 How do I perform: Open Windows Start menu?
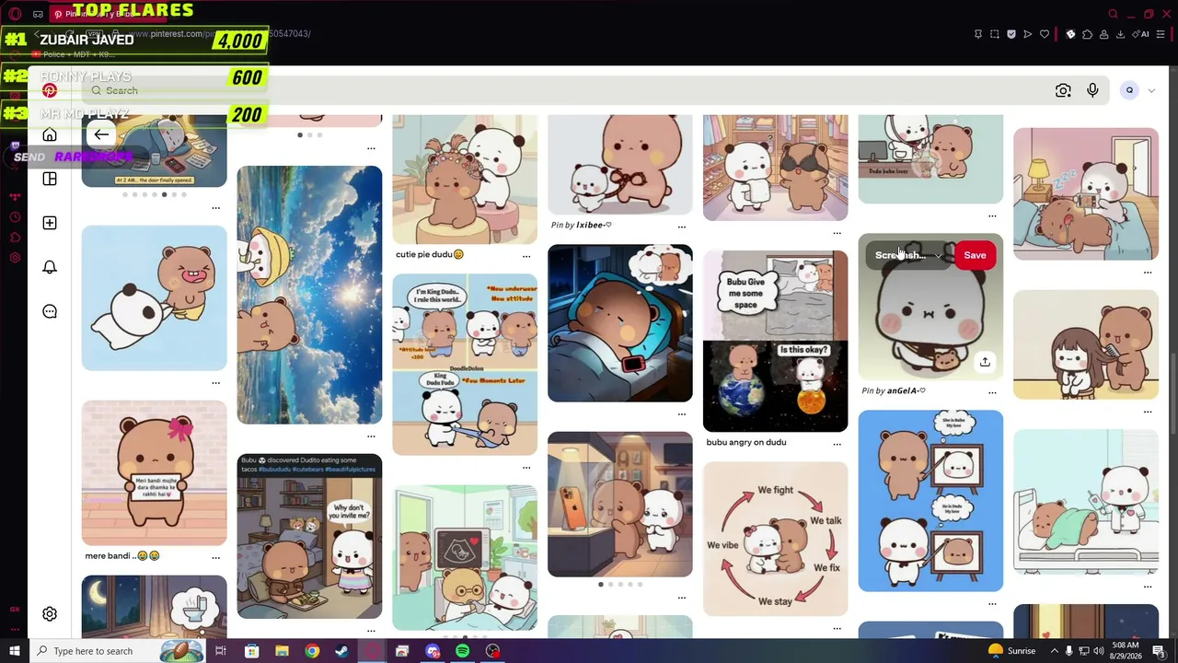[15, 651]
